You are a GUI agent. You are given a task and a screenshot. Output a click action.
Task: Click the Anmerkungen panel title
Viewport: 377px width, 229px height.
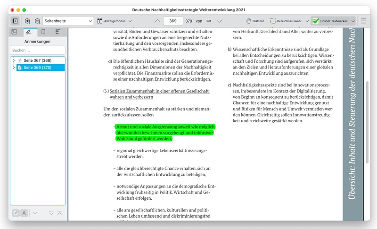click(x=38, y=42)
